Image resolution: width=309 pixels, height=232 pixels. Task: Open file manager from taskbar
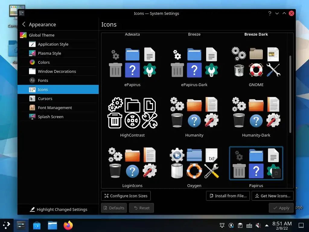coord(53,225)
